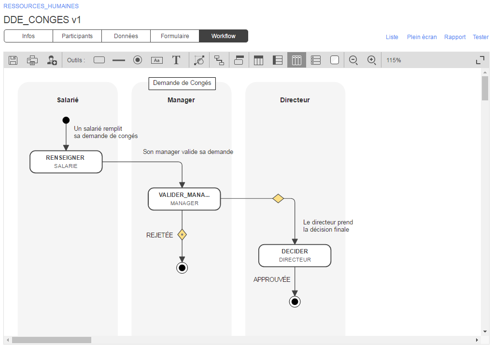Expand diagram with fullscreen corner icon

pos(480,60)
